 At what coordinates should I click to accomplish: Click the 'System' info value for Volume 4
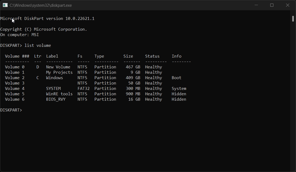[179, 89]
